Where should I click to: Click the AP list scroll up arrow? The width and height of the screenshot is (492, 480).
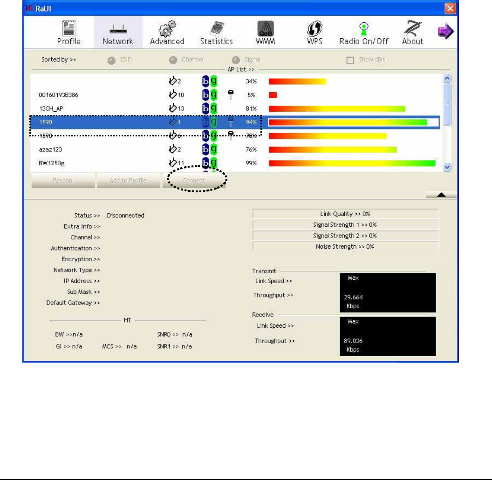[447, 78]
